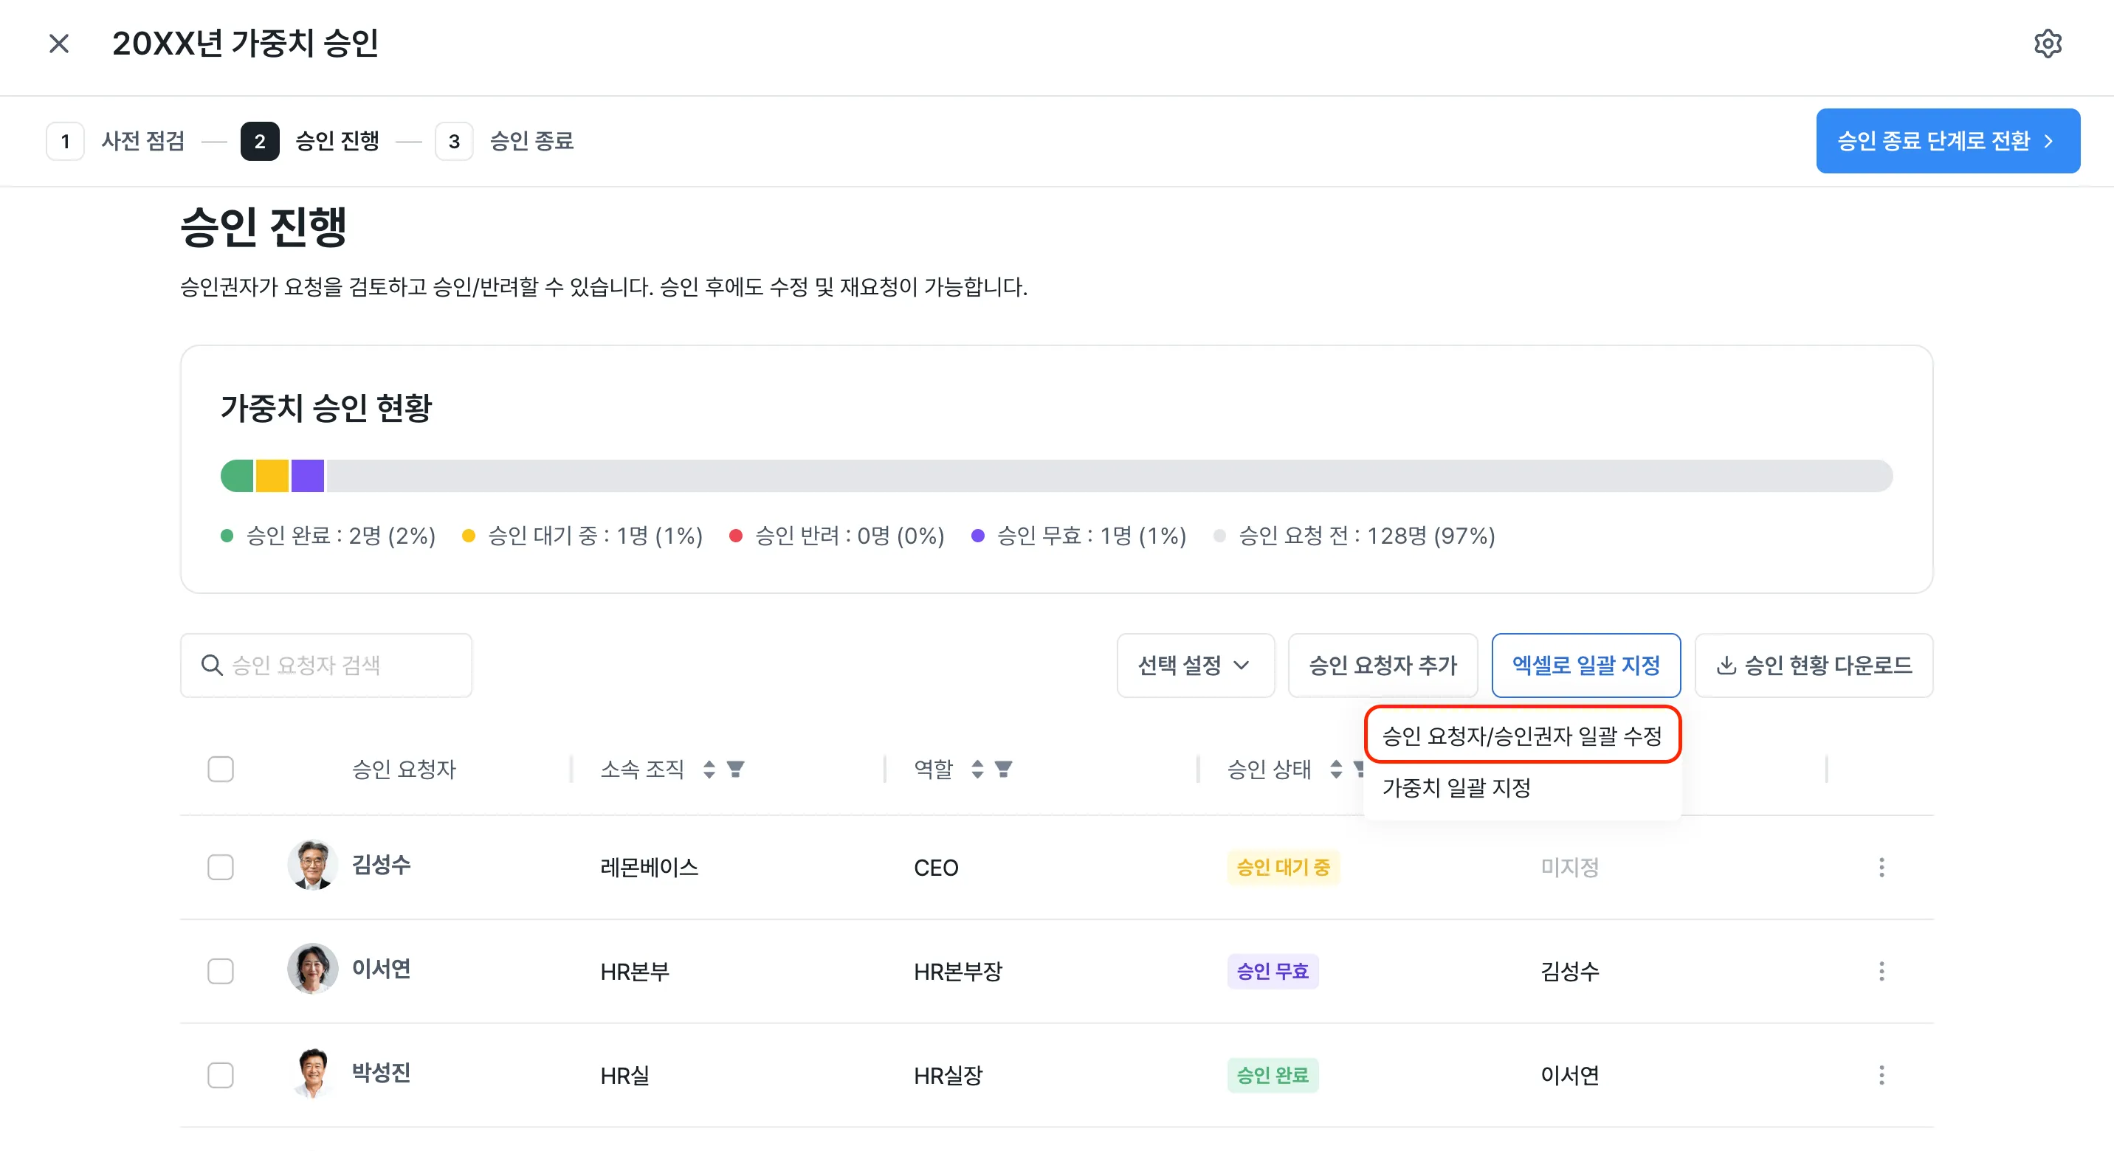Check the checkbox for 이서연 row
This screenshot has height=1151, width=2114.
click(x=220, y=971)
